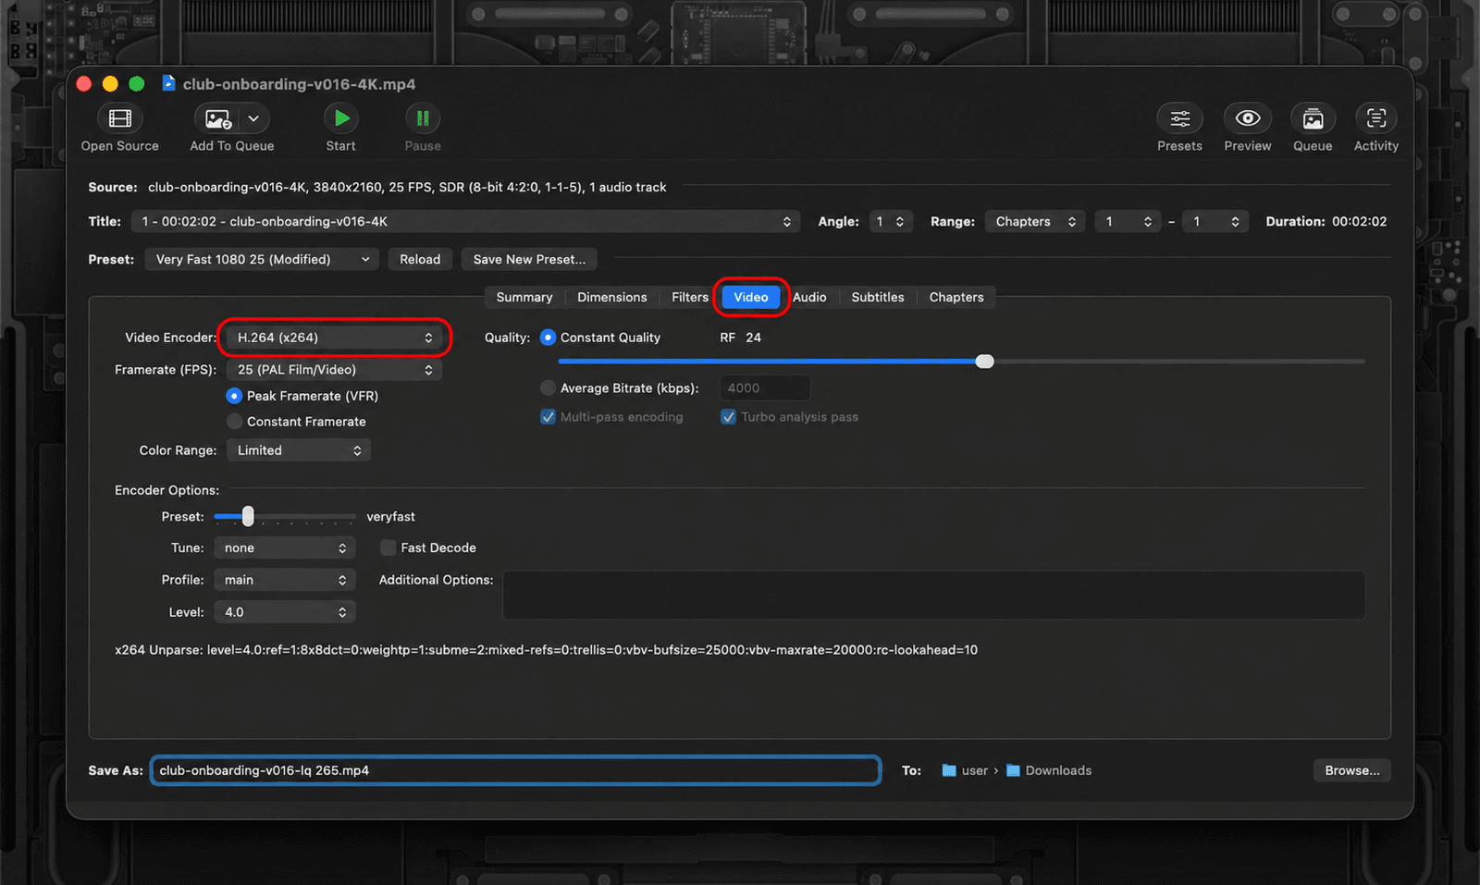This screenshot has width=1480, height=885.
Task: Open the Preview eye icon
Action: 1248,118
